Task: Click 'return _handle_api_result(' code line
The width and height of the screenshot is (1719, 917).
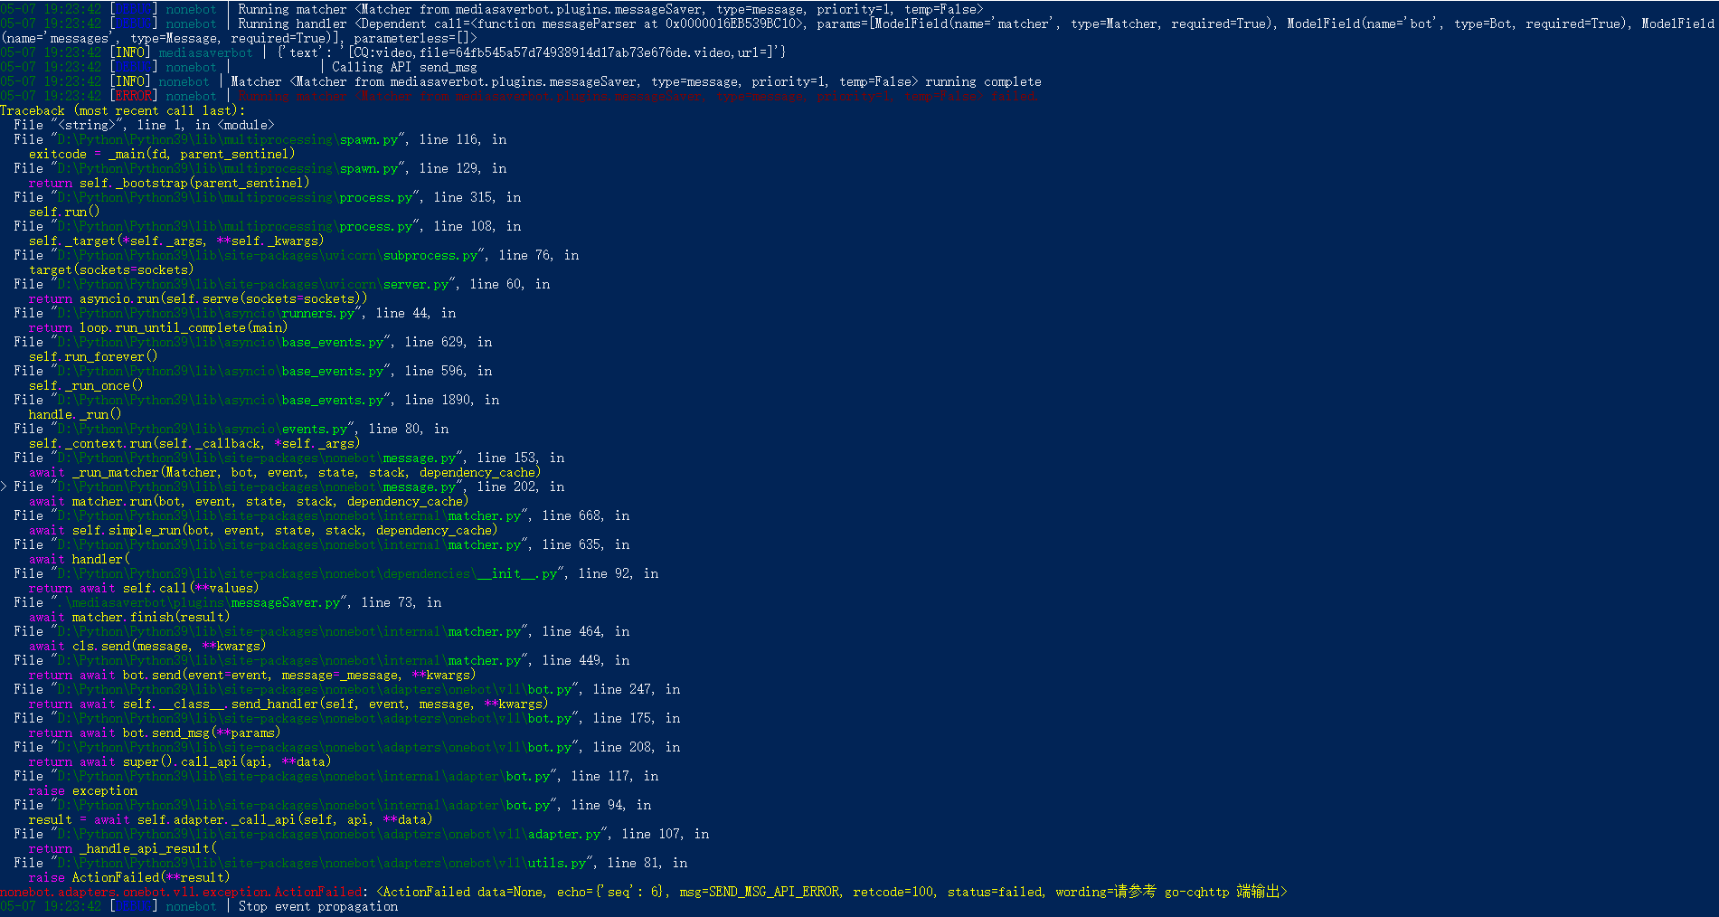Action: coord(123,848)
